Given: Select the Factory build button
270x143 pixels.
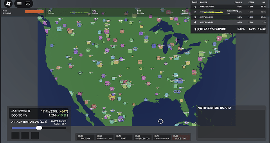Looking at the screenshot, I should [86, 137].
